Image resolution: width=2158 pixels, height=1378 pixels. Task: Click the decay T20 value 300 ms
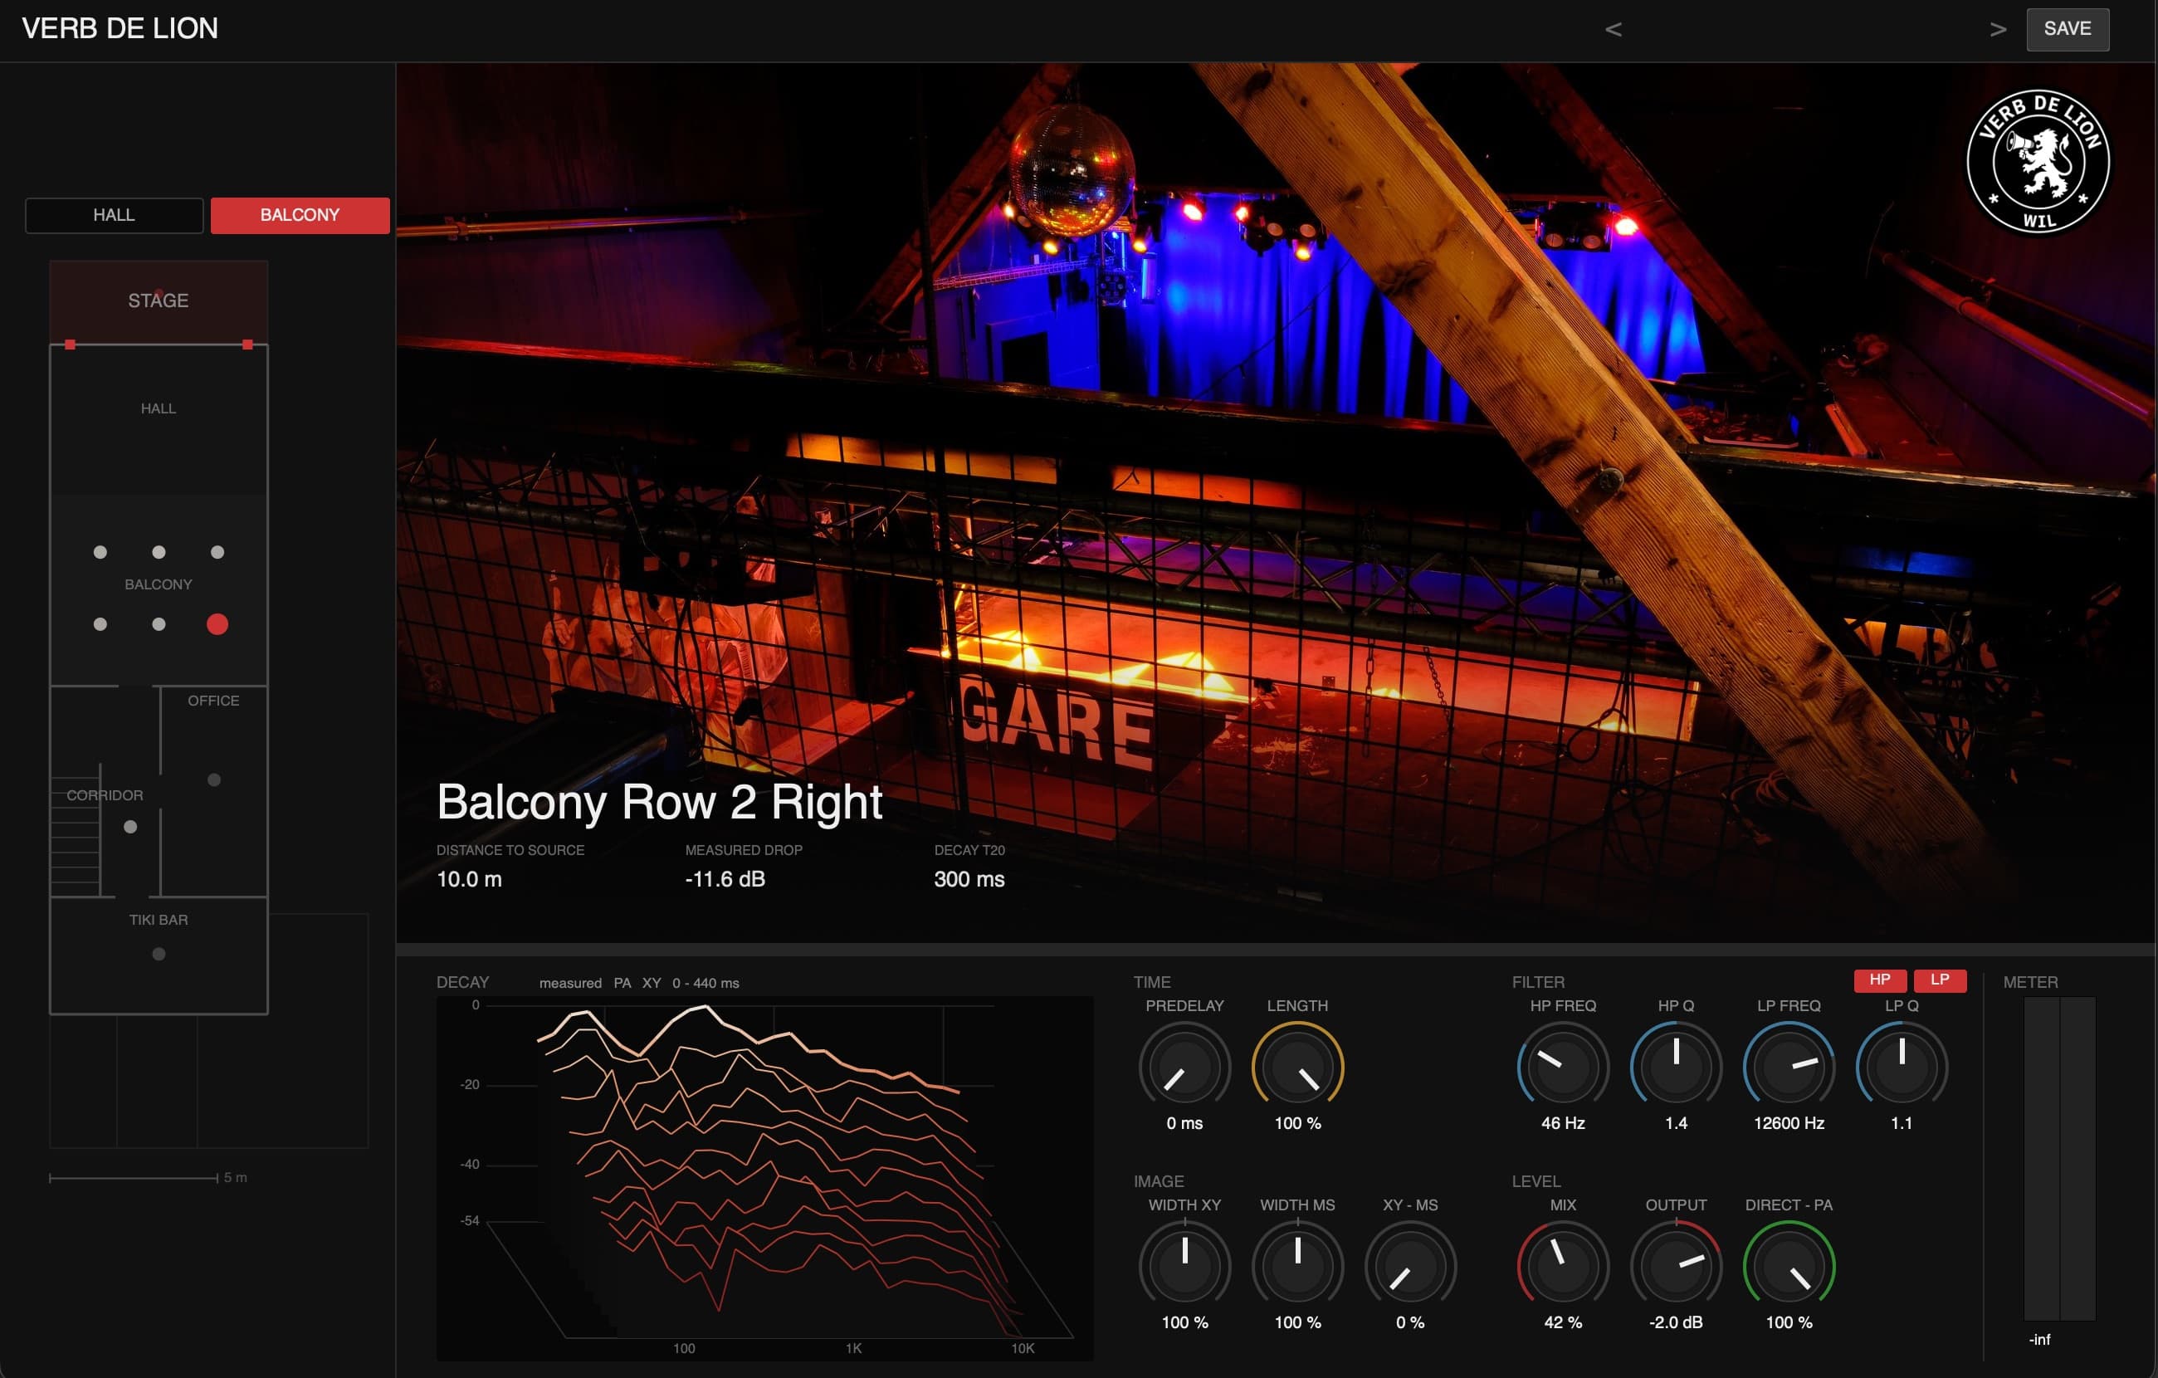[969, 880]
